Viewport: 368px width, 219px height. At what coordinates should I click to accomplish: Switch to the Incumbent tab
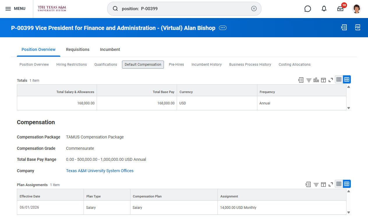coord(110,49)
